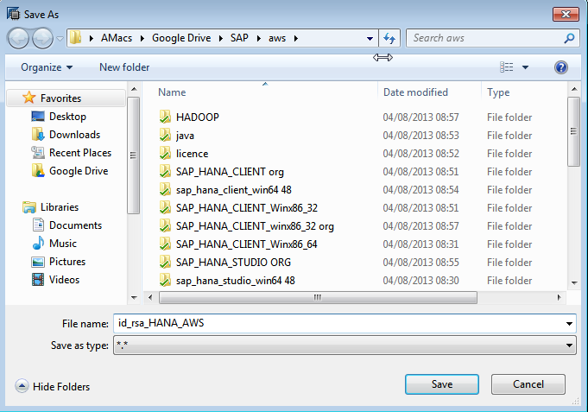Click the change view icon
The height and width of the screenshot is (412, 588).
point(507,67)
